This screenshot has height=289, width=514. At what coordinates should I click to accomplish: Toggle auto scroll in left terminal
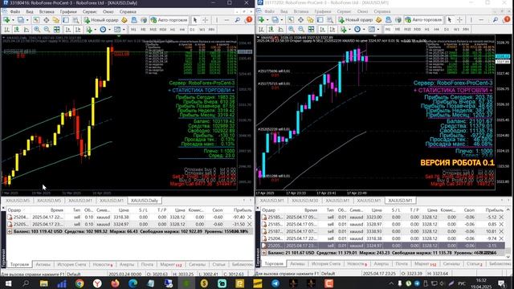click(67, 30)
